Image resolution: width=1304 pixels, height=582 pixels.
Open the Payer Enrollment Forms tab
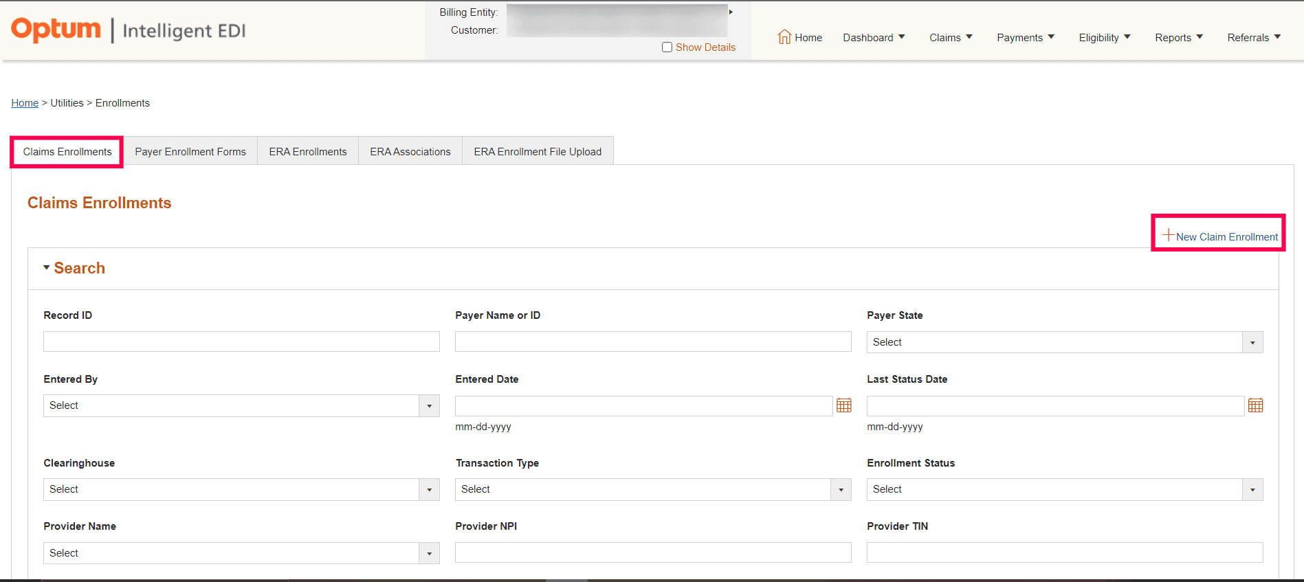tap(190, 152)
